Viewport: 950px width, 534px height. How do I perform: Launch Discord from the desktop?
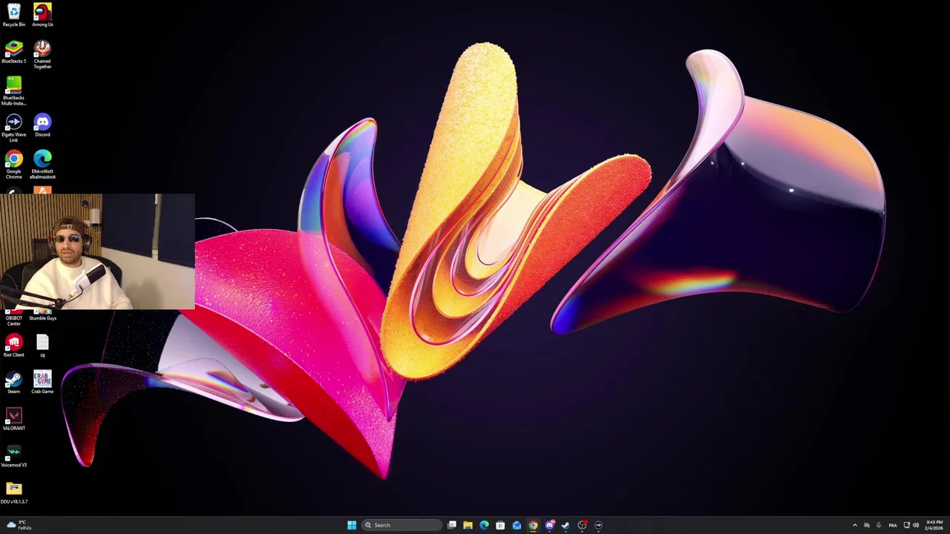coord(42,125)
